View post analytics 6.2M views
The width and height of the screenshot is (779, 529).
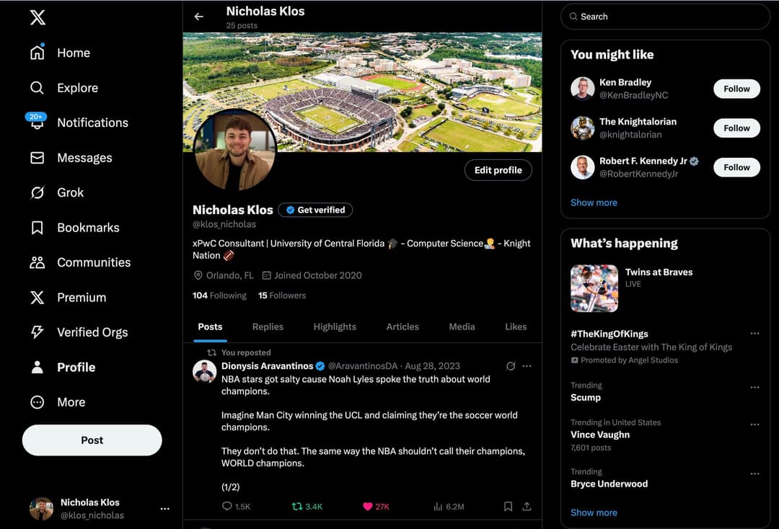(449, 507)
